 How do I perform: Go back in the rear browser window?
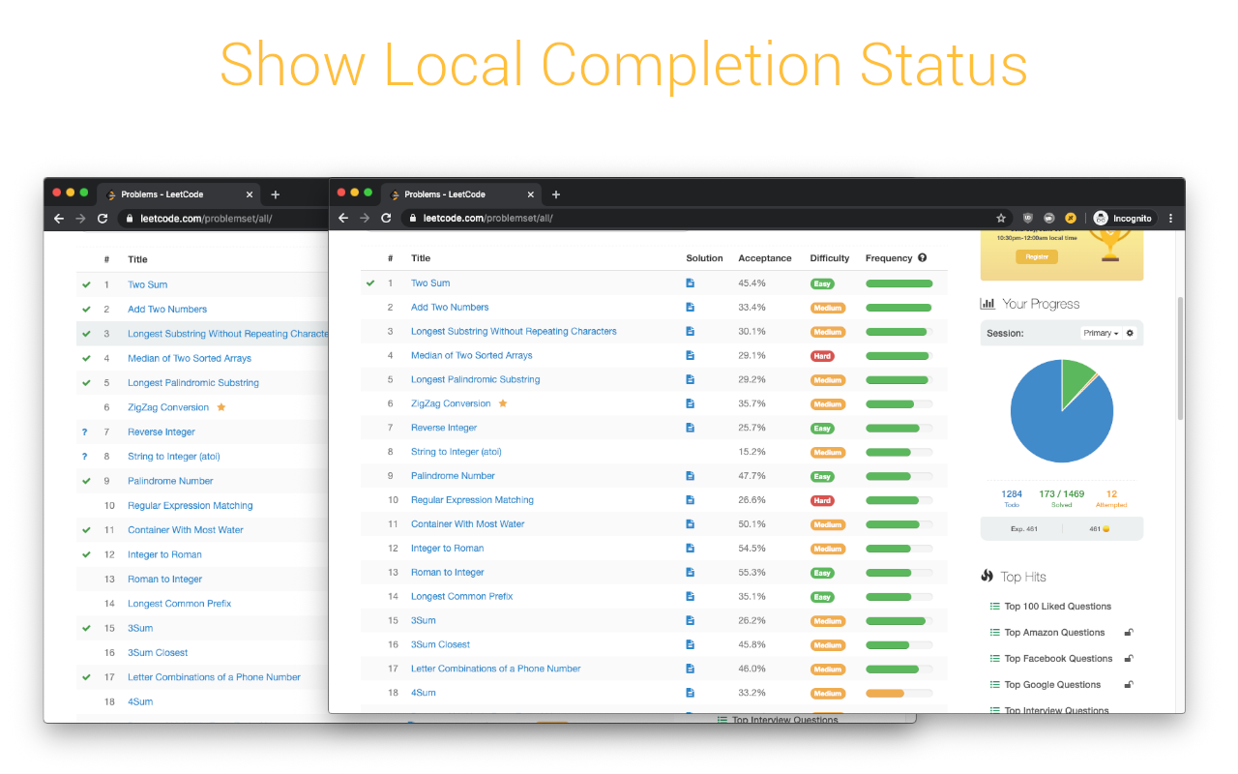click(58, 219)
